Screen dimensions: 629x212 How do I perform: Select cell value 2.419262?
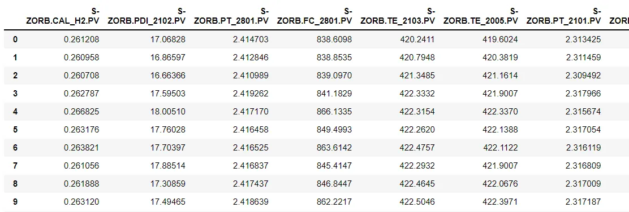point(251,94)
